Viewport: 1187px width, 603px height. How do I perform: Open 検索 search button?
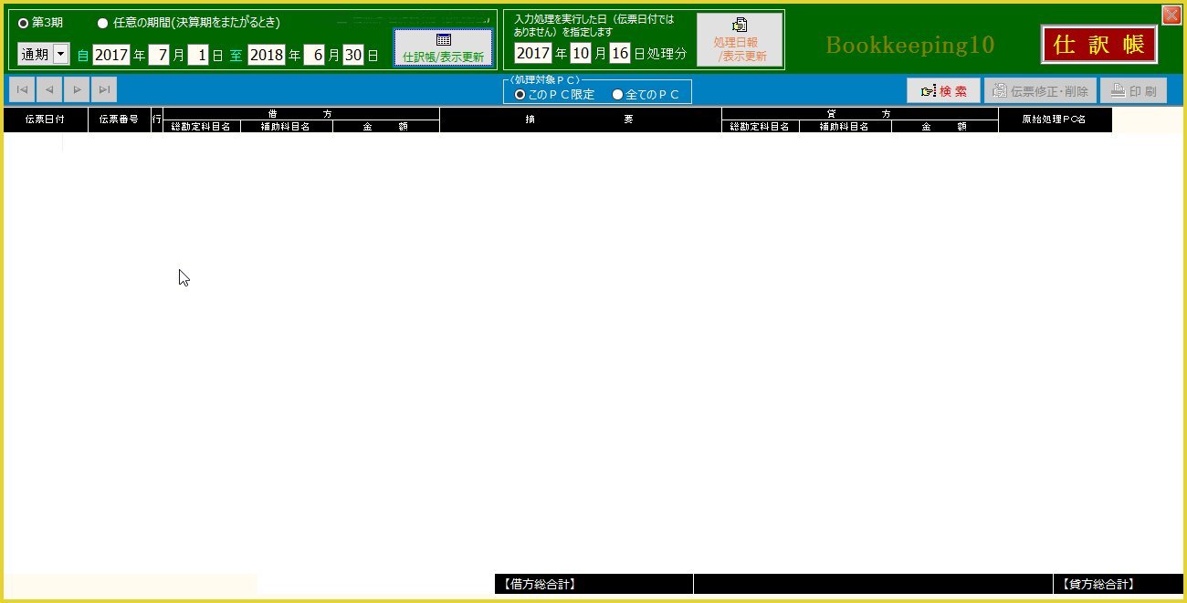[x=943, y=91]
